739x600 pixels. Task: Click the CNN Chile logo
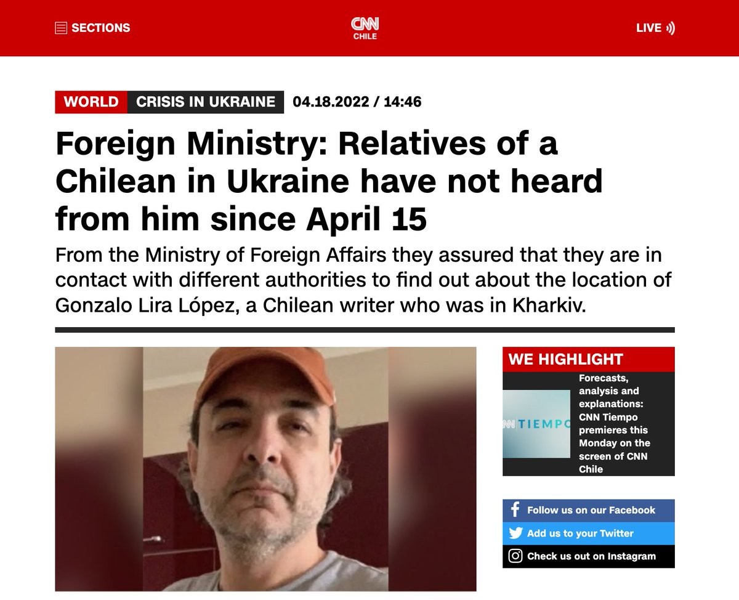(x=365, y=28)
